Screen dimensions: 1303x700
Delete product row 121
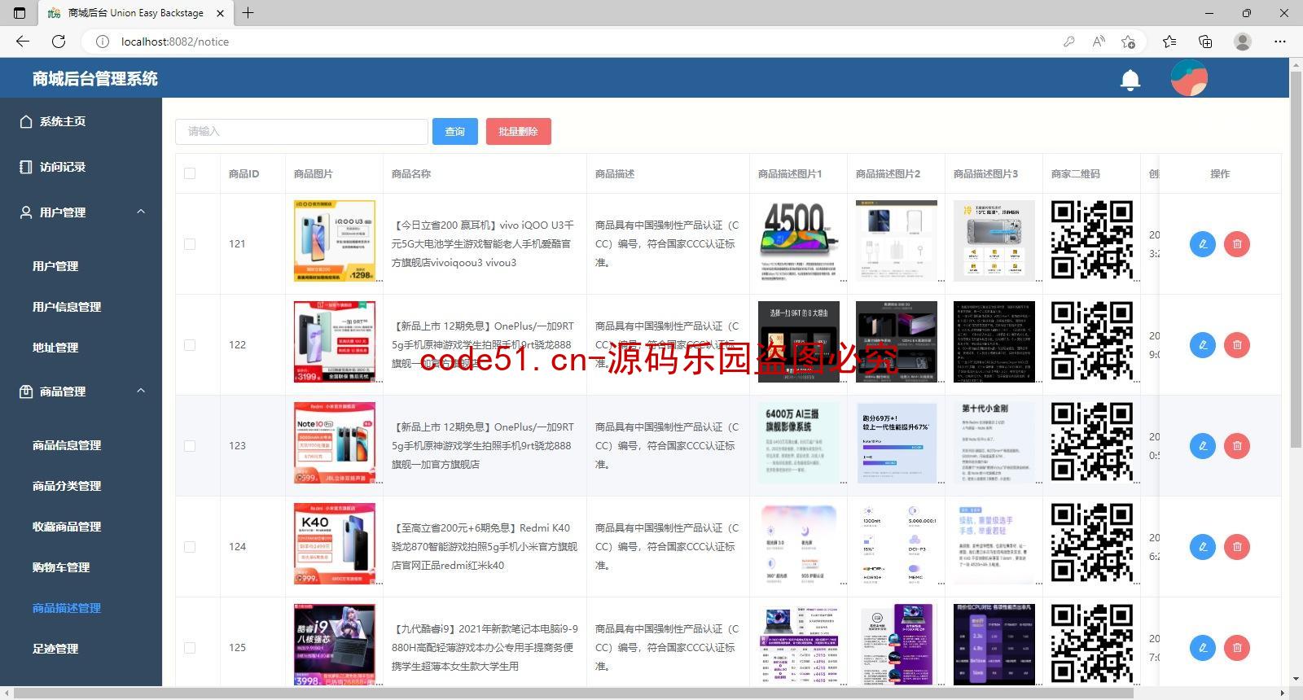1237,244
